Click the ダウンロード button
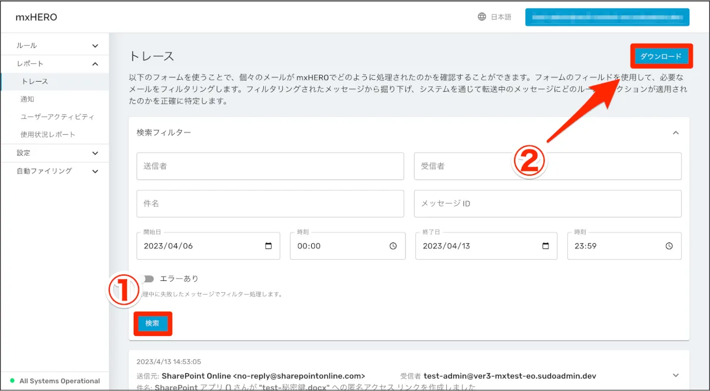 click(x=661, y=56)
